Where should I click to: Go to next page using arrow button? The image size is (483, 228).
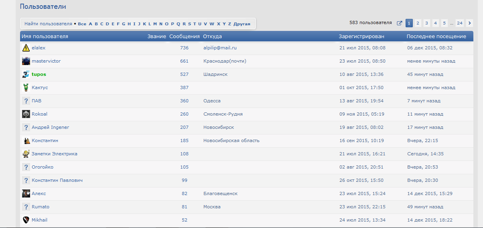470,23
